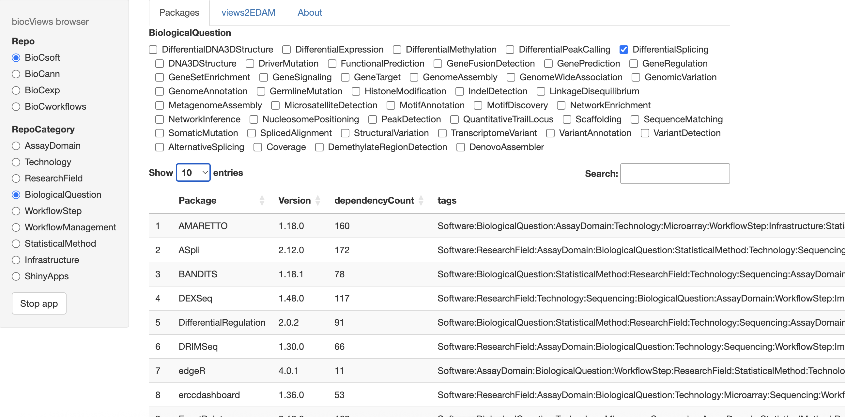
Task: Switch to the views2EDAM tab
Action: pos(248,12)
